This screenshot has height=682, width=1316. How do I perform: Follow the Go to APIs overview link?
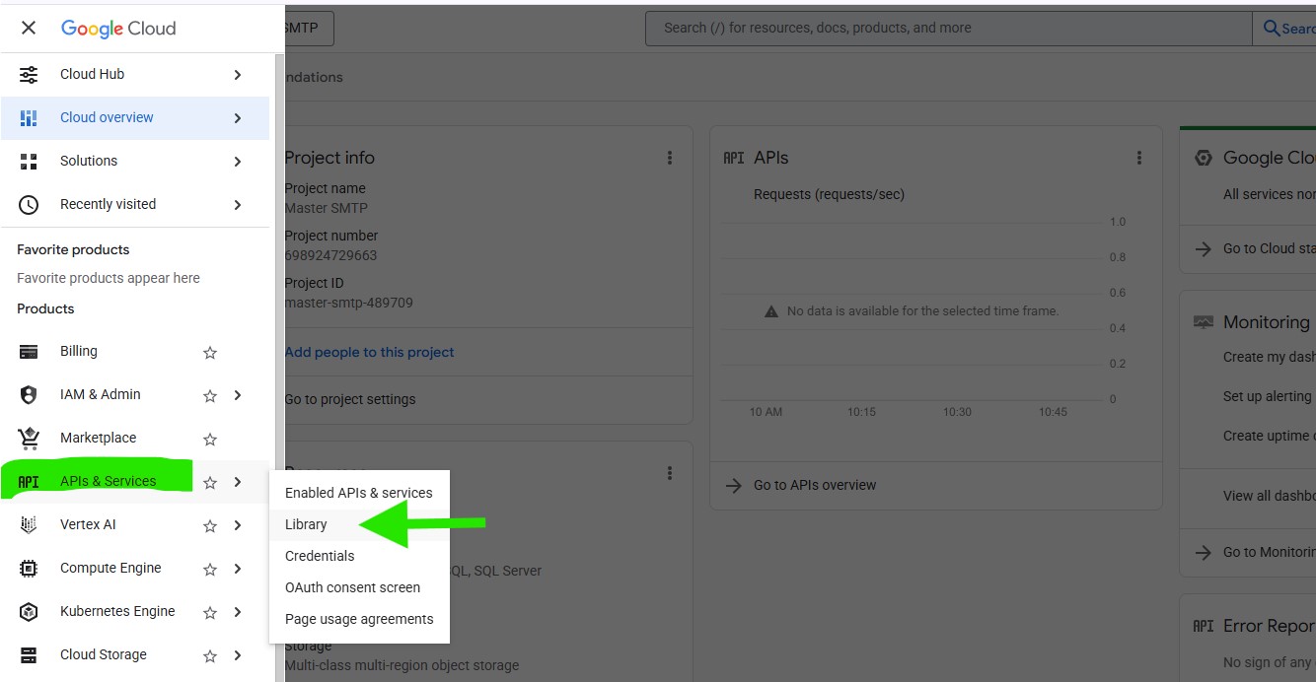pyautogui.click(x=814, y=485)
